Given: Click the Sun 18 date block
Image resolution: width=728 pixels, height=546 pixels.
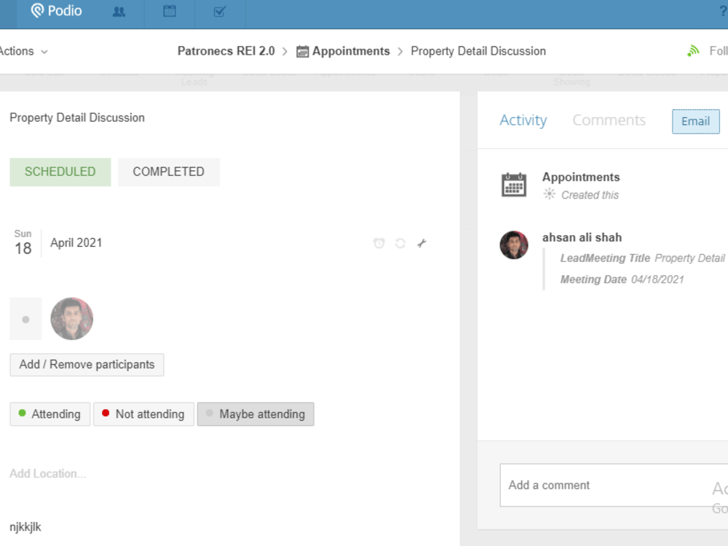Looking at the screenshot, I should click(x=23, y=243).
